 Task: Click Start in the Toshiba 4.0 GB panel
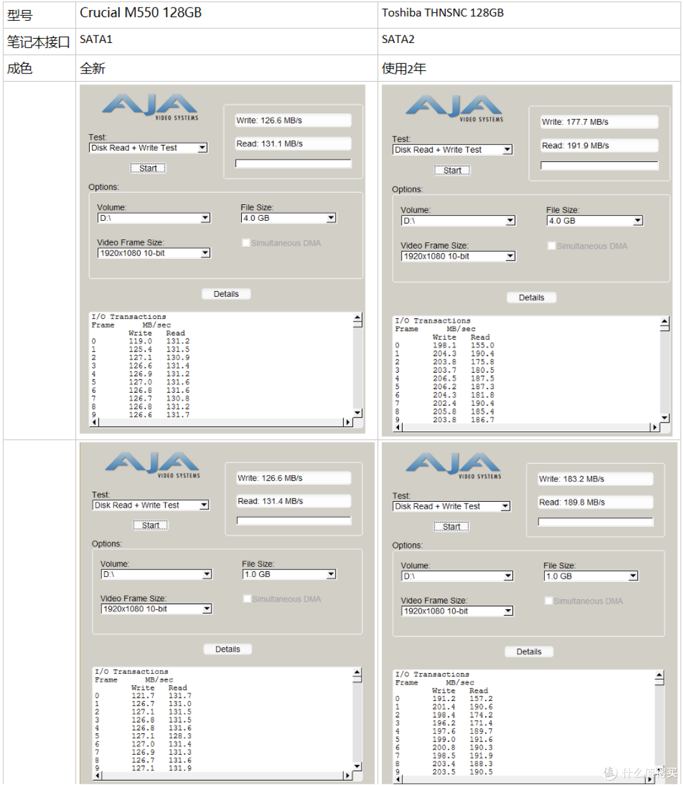(x=452, y=171)
